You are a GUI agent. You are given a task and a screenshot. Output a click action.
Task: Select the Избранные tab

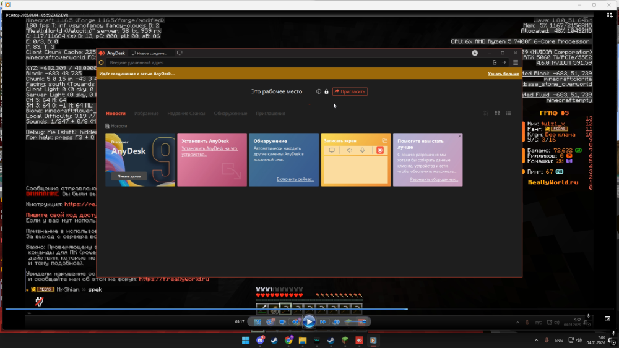(147, 114)
